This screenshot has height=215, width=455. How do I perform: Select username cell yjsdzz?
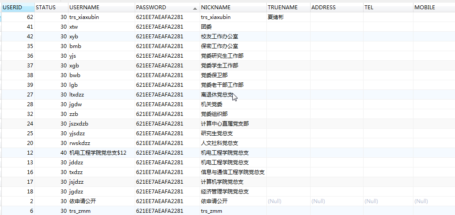(x=102, y=133)
